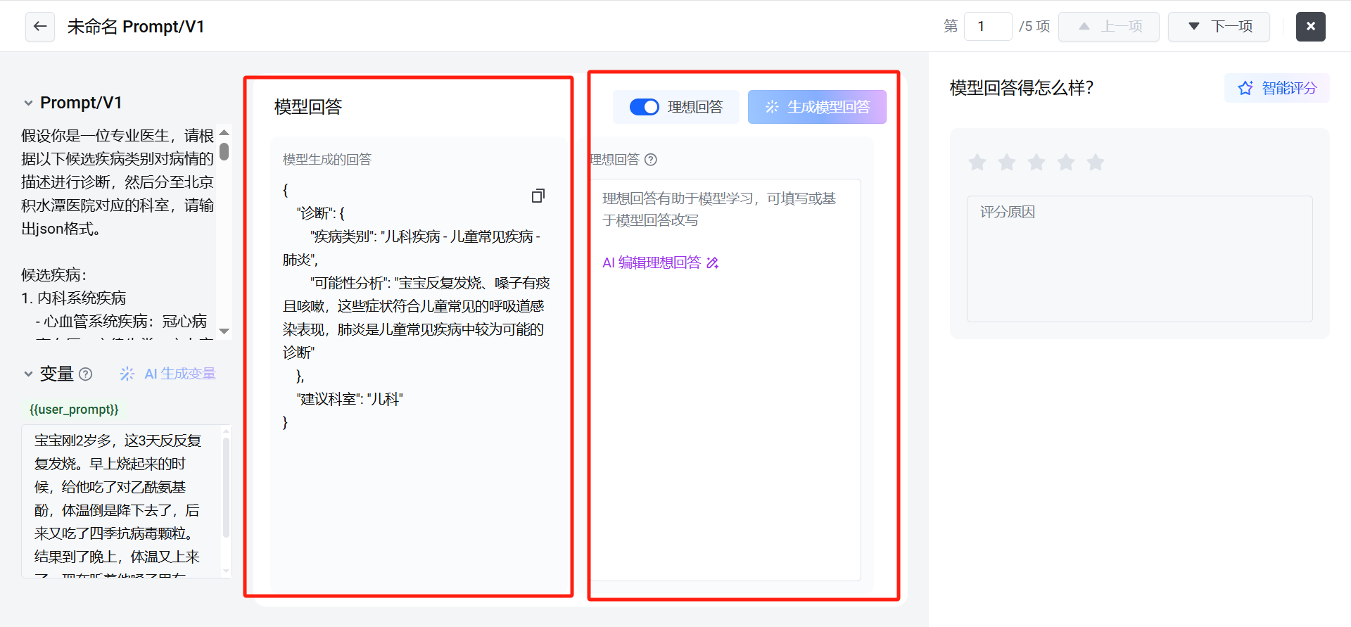Toggle the 理想回答 switch

pos(644,107)
